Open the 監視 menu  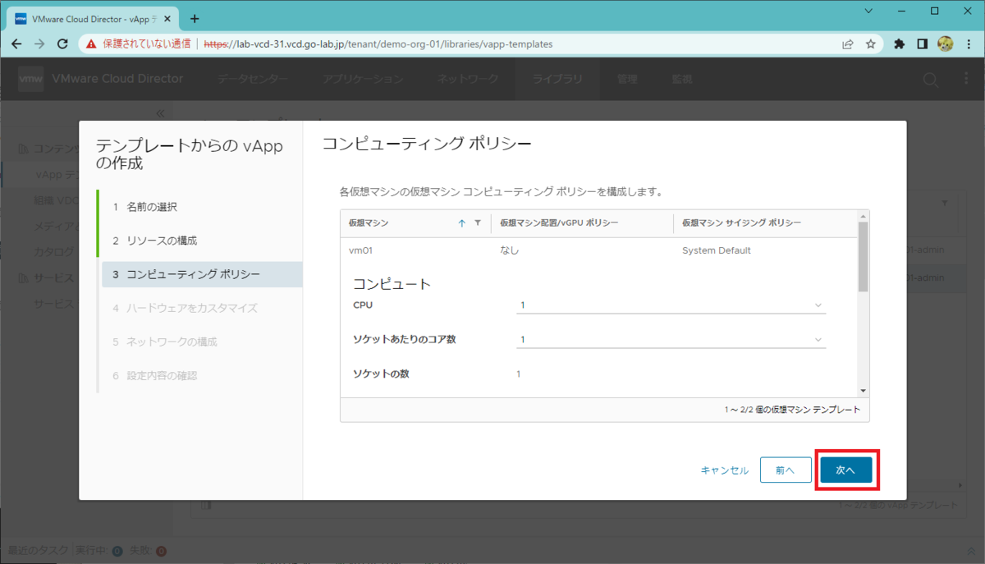[x=681, y=80]
